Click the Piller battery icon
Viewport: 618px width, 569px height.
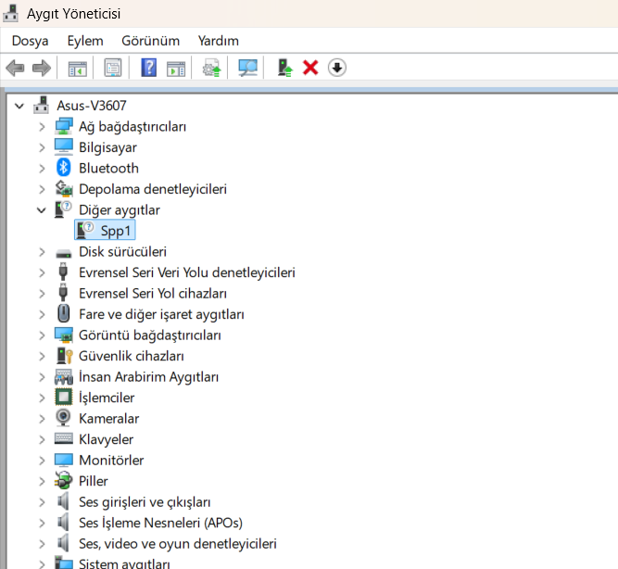click(63, 480)
